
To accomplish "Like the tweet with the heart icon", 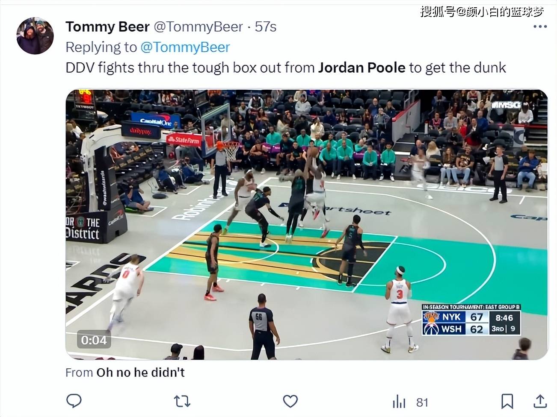I will pos(290,401).
